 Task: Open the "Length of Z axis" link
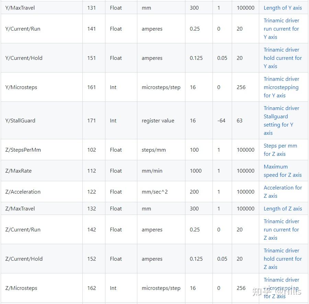coord(283,209)
